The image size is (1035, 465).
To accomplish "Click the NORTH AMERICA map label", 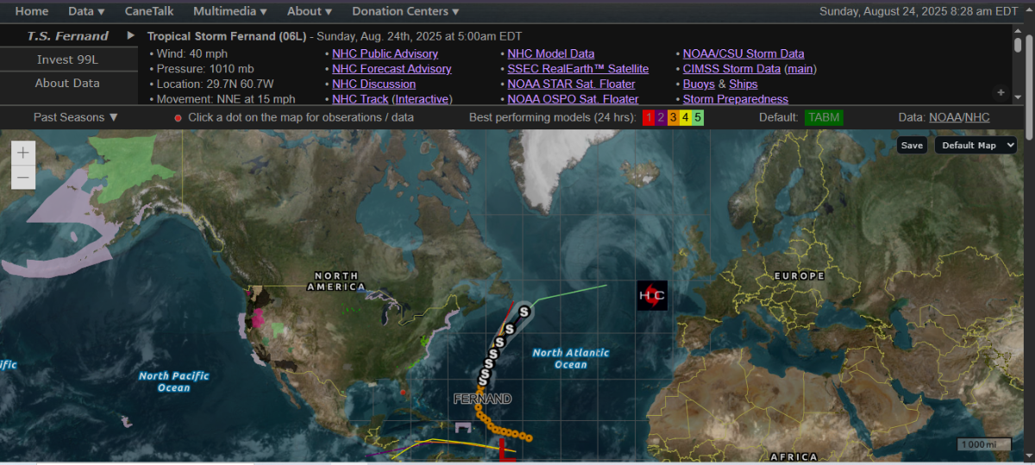I will 336,280.
